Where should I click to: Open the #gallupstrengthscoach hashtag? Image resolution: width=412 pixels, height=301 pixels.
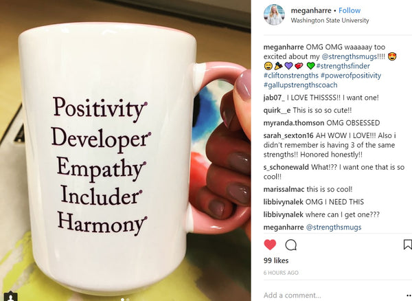(300, 85)
